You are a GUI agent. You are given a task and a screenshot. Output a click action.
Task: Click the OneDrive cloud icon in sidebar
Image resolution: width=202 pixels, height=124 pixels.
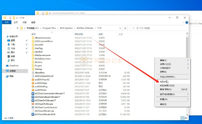[x=7, y=66]
